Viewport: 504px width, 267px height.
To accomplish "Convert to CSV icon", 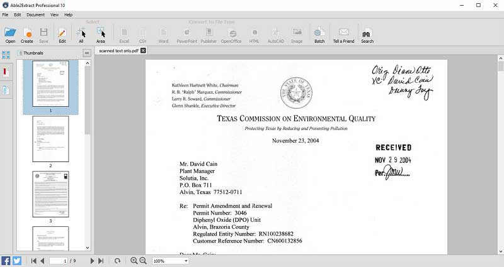I will (x=143, y=35).
